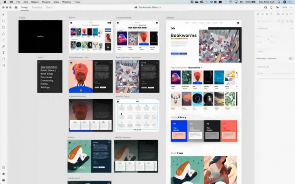Select the Text tool

[x=3, y=52]
